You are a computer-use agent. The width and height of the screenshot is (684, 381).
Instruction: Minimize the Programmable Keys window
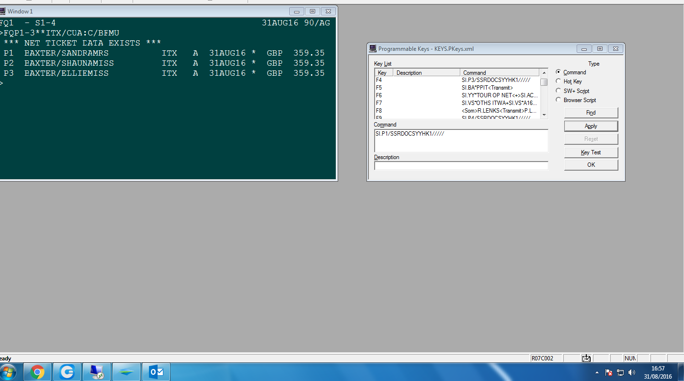(x=584, y=48)
